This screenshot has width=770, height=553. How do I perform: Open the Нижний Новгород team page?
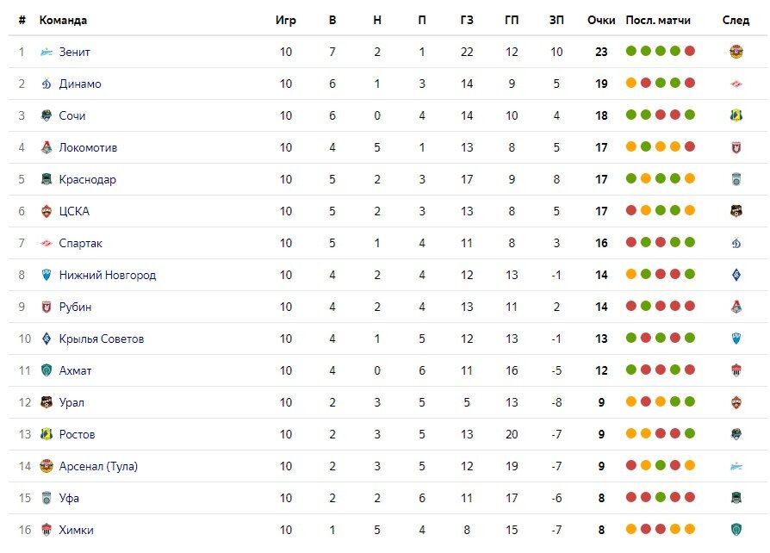click(x=108, y=275)
